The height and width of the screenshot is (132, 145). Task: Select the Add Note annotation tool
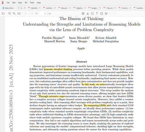pyautogui.click(x=92, y=13)
